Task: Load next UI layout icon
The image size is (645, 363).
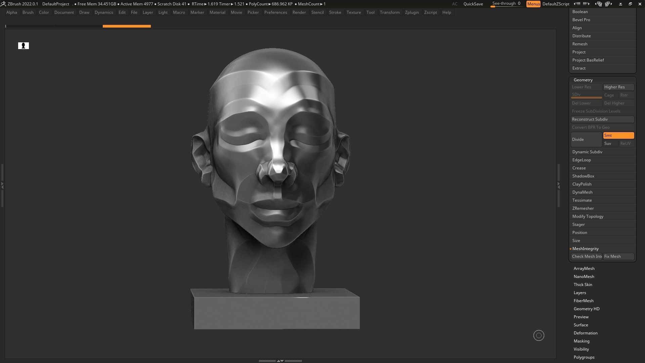Action: [608, 4]
